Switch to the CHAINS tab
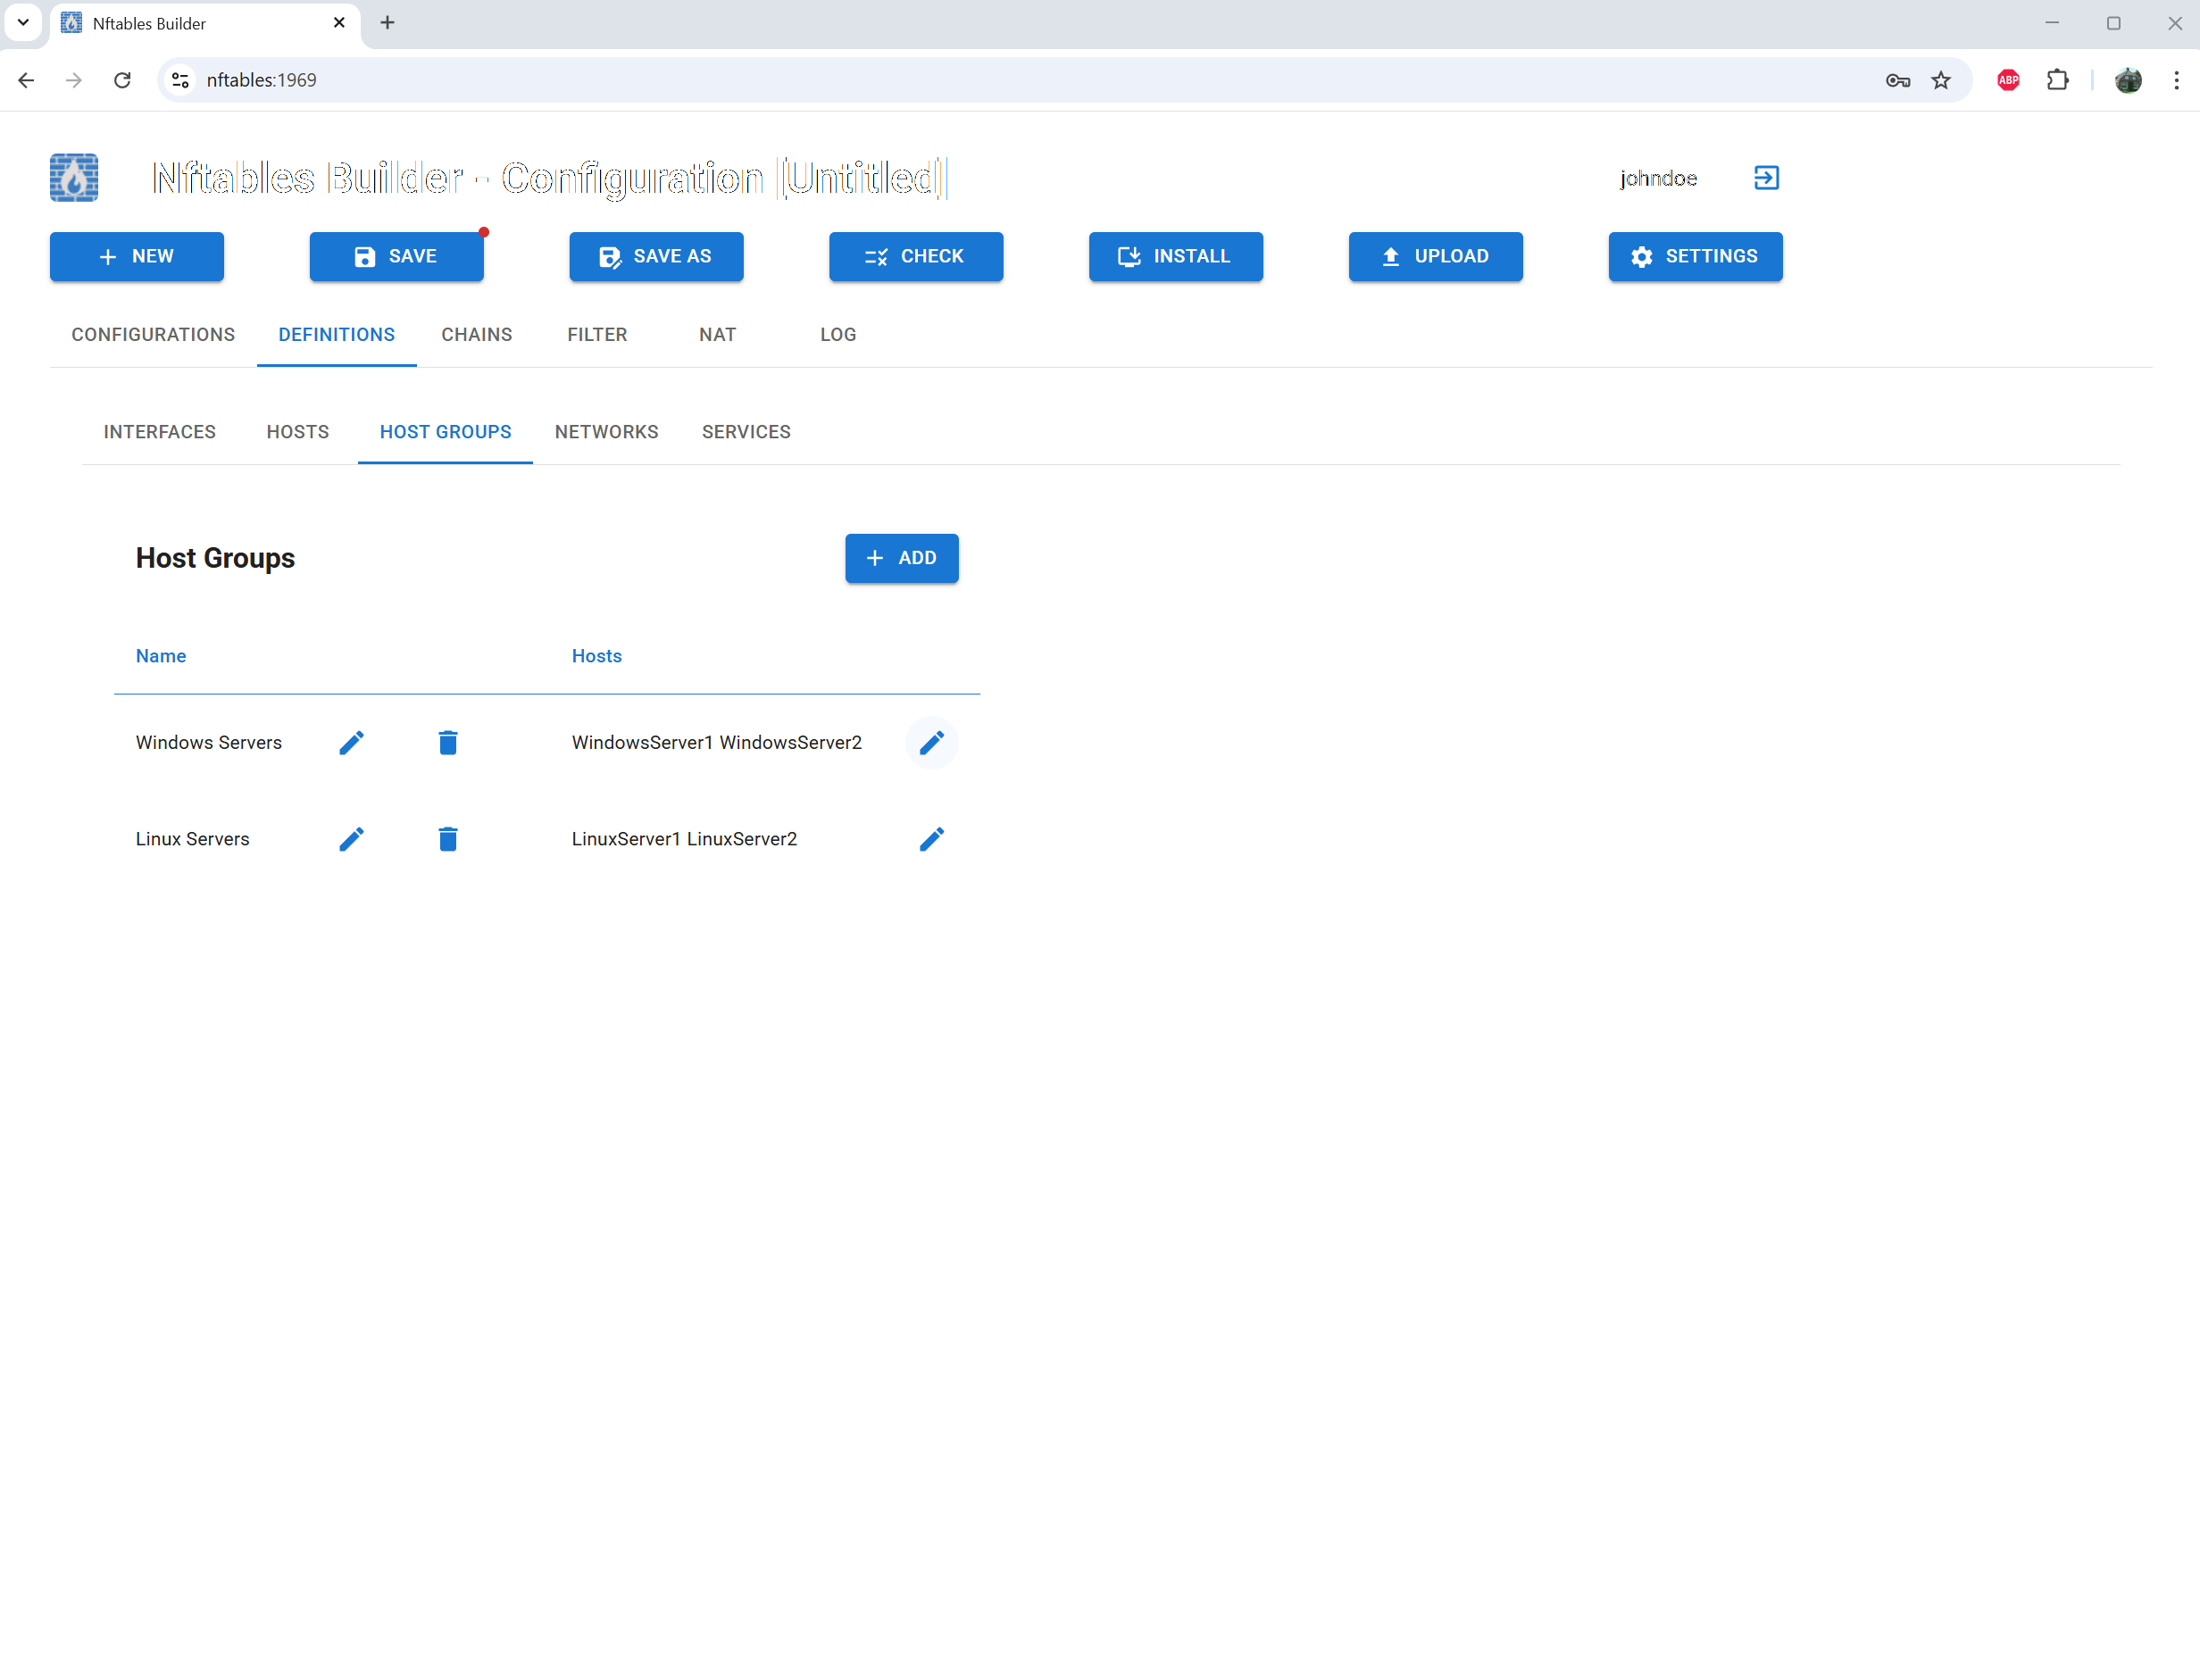 click(x=477, y=334)
